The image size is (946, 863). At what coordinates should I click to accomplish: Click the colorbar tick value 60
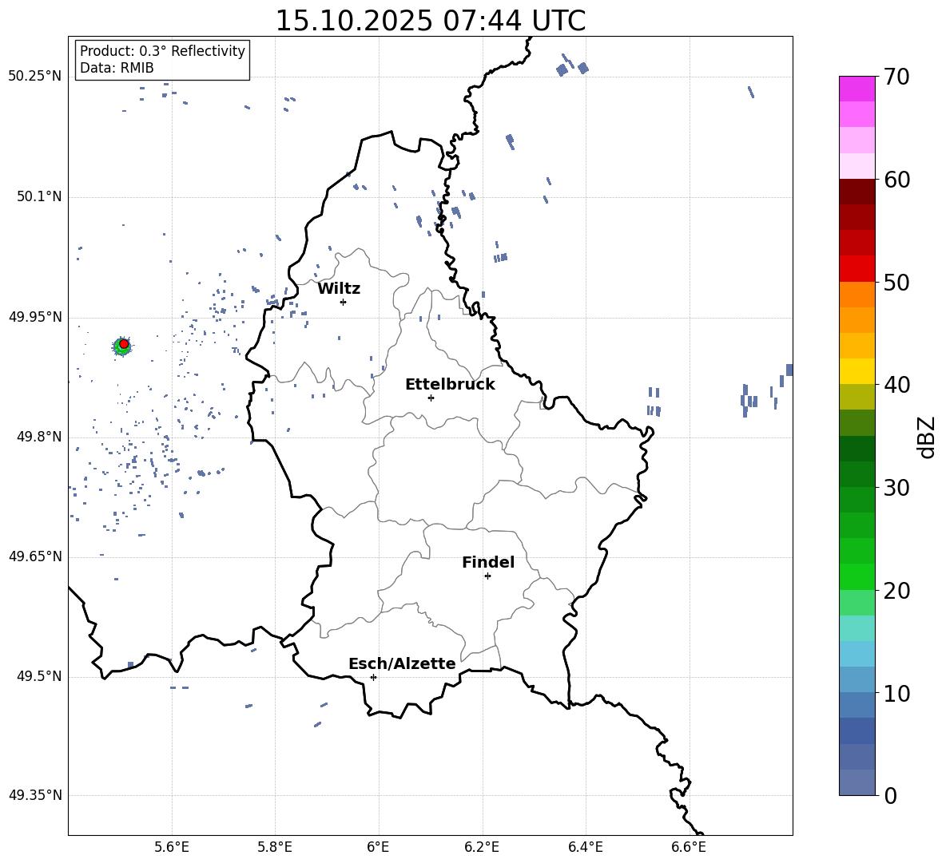coord(896,180)
